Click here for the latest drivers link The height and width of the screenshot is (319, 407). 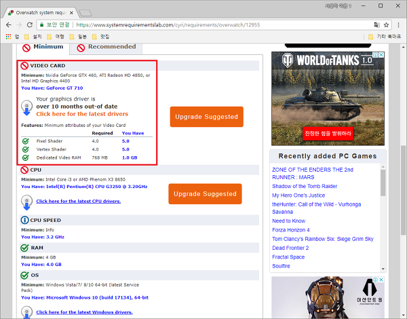click(x=82, y=114)
